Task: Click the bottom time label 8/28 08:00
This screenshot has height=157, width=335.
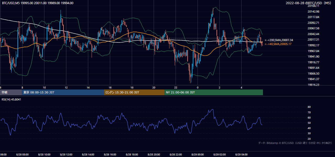Action: click(22, 154)
